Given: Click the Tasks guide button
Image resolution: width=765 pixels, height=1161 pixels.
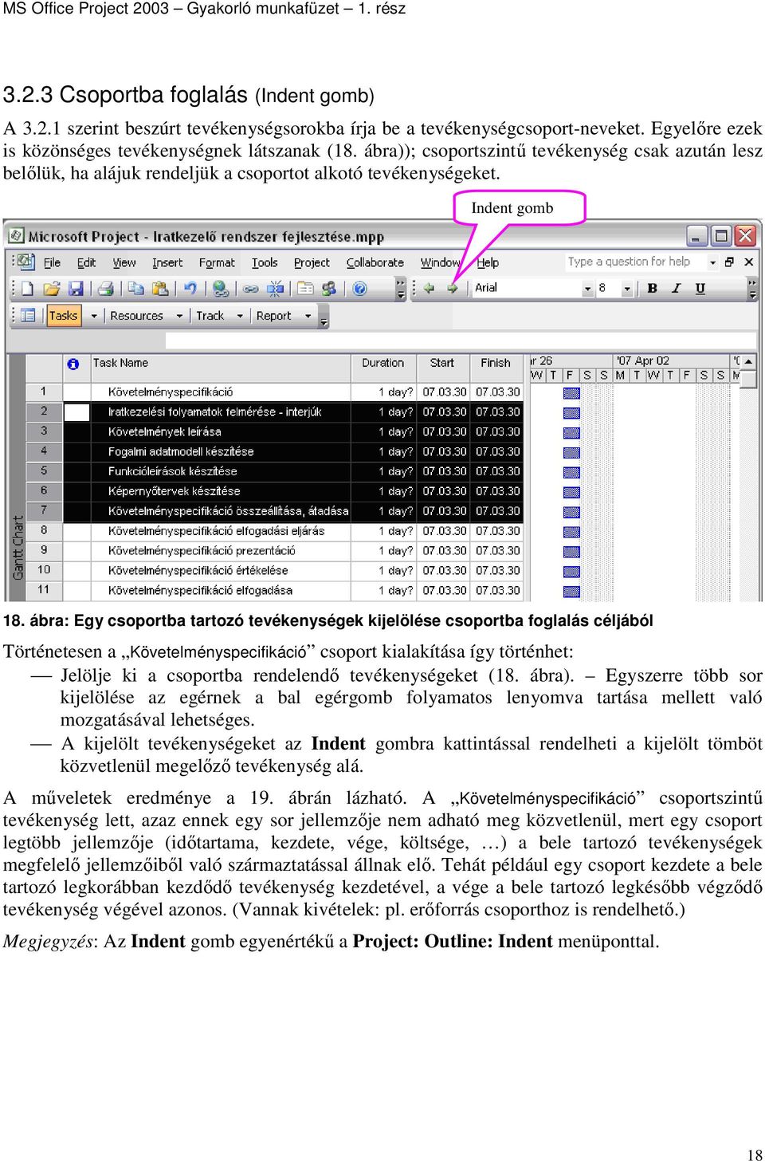Looking at the screenshot, I should pos(63,316).
